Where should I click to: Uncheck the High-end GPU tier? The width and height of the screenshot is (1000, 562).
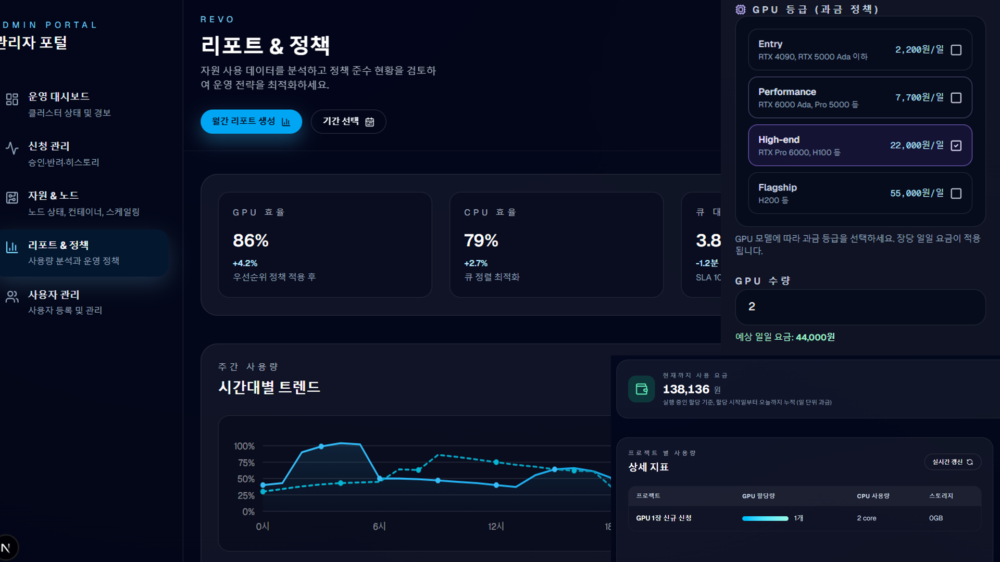(x=956, y=146)
